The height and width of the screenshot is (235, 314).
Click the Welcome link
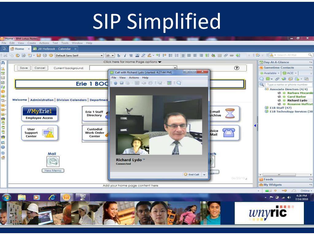(20, 100)
